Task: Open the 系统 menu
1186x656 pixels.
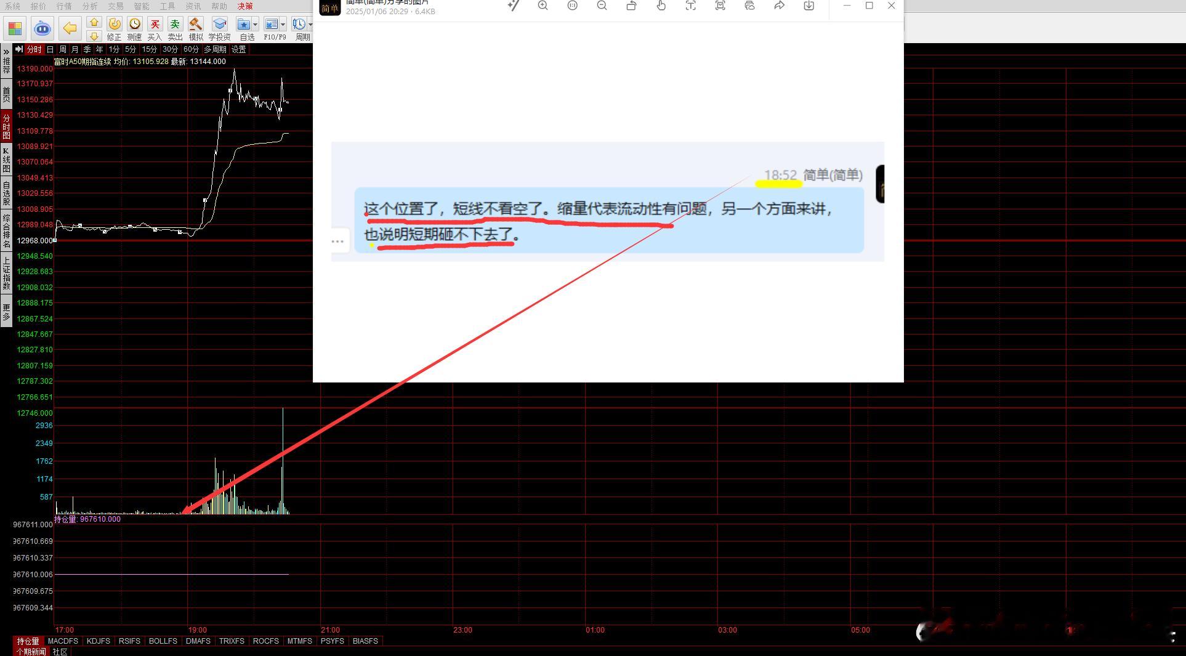Action: 12,6
